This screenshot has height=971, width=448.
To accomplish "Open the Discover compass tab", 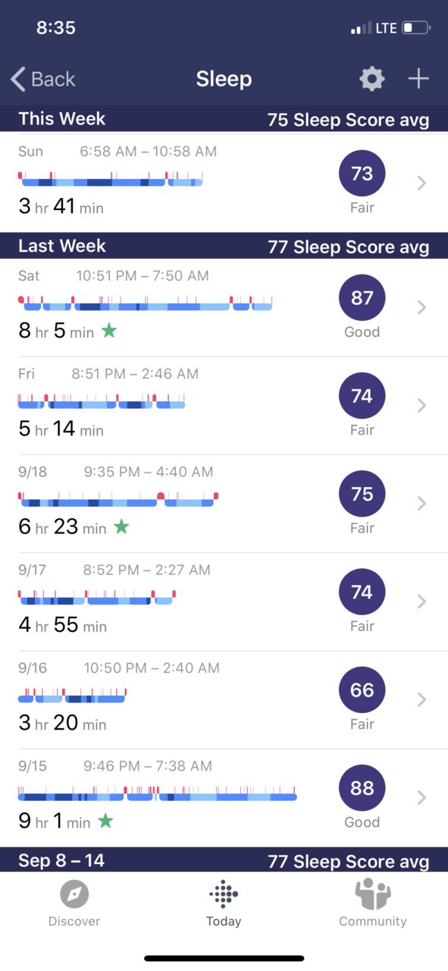I will click(x=74, y=904).
